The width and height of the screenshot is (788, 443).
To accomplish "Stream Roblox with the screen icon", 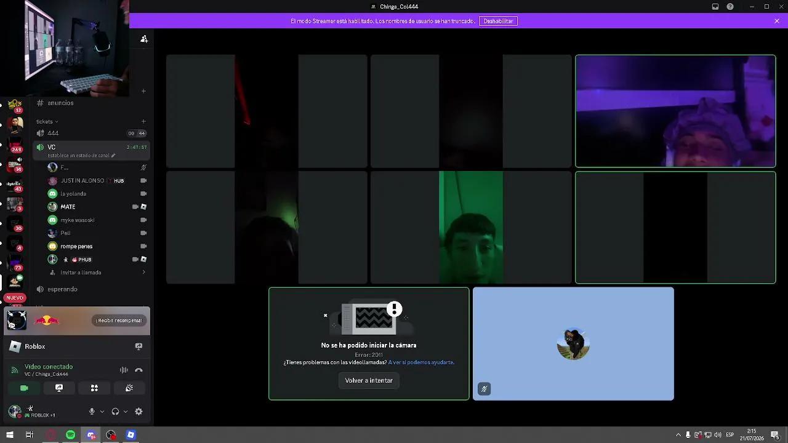I will pos(139,346).
